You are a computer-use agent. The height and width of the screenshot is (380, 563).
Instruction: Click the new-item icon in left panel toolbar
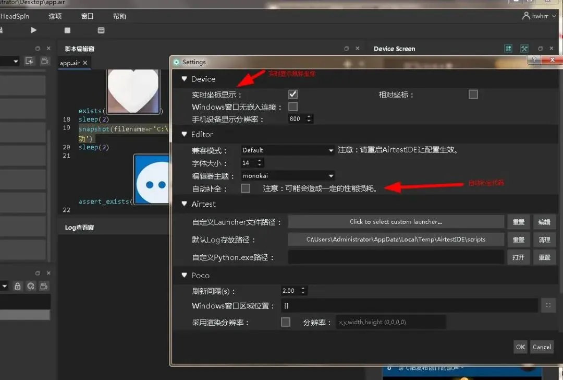[x=29, y=61]
